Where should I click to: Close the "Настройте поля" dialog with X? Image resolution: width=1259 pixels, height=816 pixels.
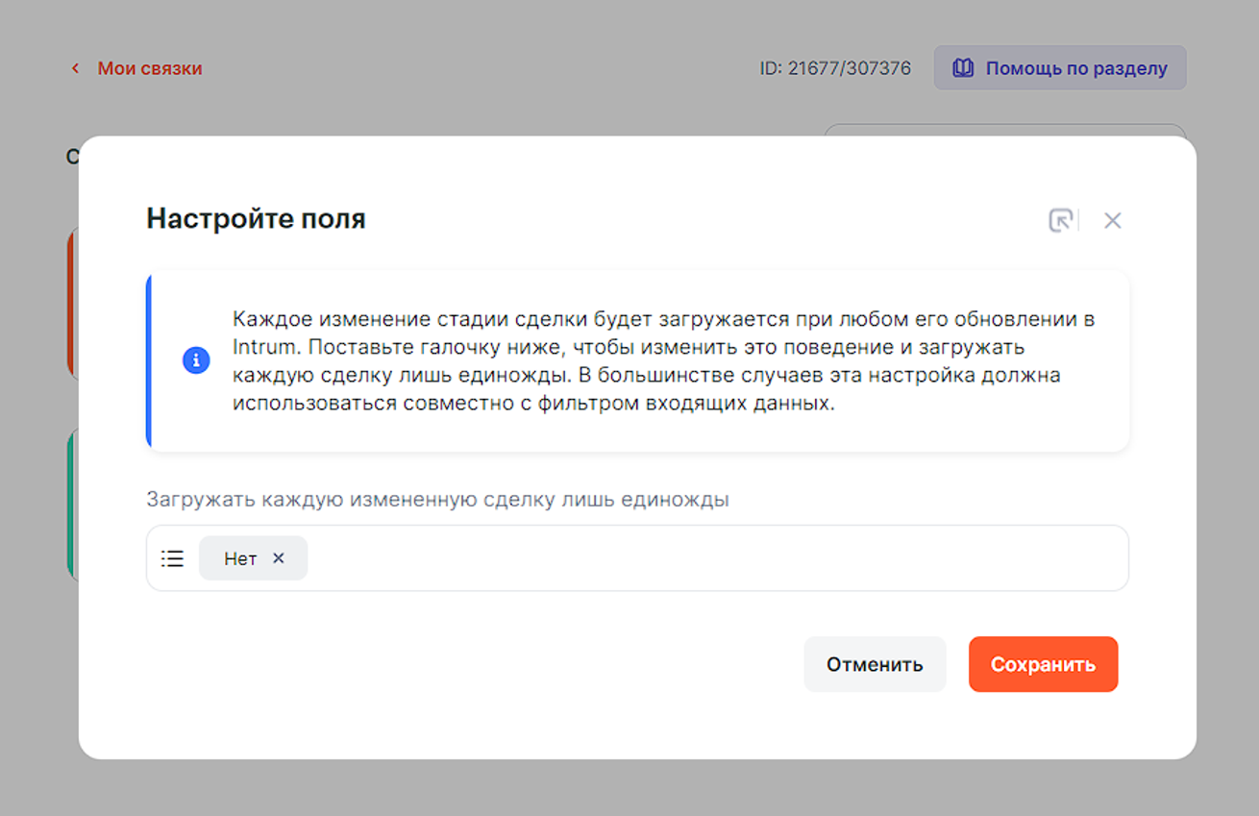pyautogui.click(x=1112, y=220)
